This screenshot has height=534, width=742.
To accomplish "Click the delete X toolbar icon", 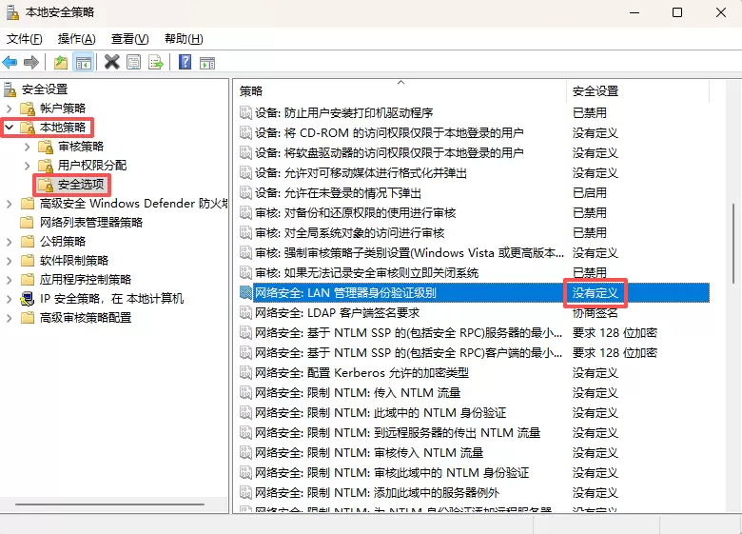I will [x=111, y=63].
